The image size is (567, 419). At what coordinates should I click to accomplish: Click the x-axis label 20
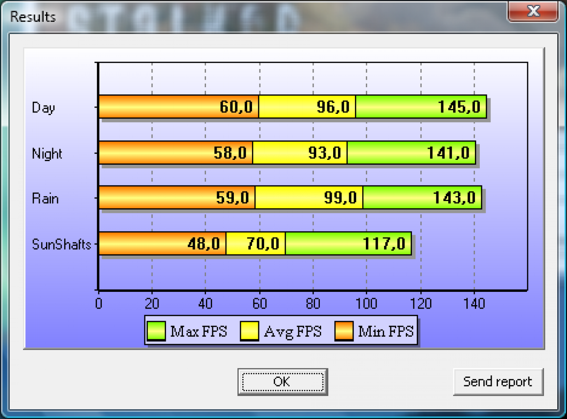pos(152,303)
